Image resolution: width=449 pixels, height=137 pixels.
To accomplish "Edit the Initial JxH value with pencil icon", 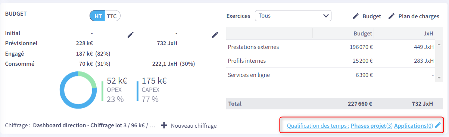I will click(215, 35).
